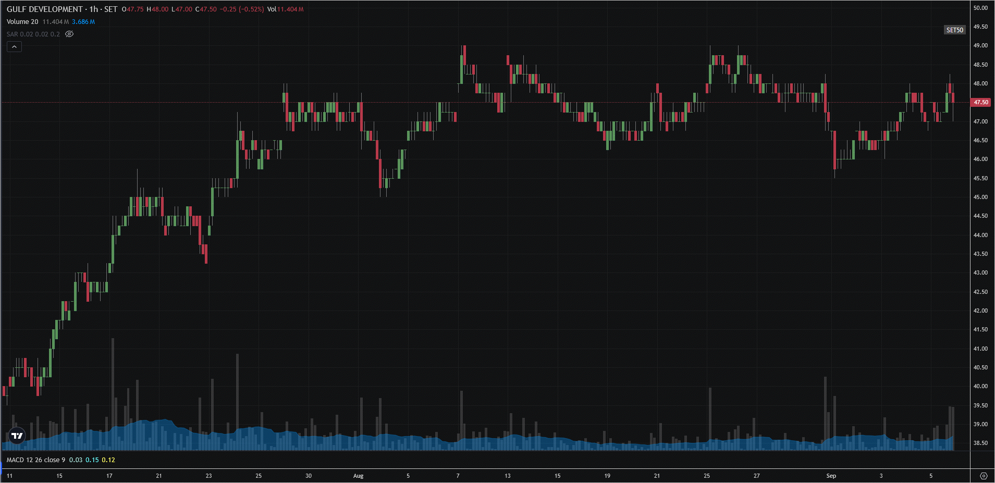995x483 pixels.
Task: Click volume MA value 3.686 M
Action: click(83, 22)
